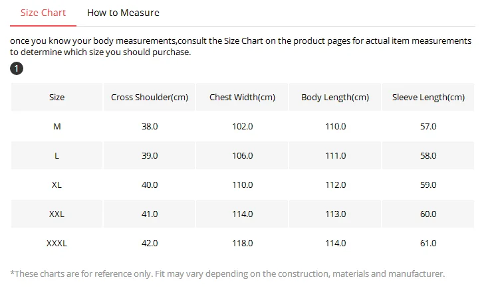The image size is (492, 306).
Task: Click the 111.0 body length cell
Action: click(x=335, y=156)
